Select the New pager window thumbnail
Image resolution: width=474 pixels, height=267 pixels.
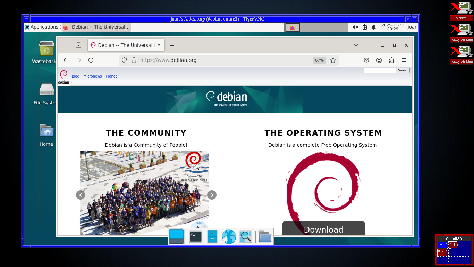442,252
